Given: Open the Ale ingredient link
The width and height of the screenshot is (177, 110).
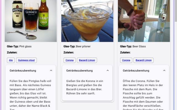Looking at the screenshot, I should (11, 60).
